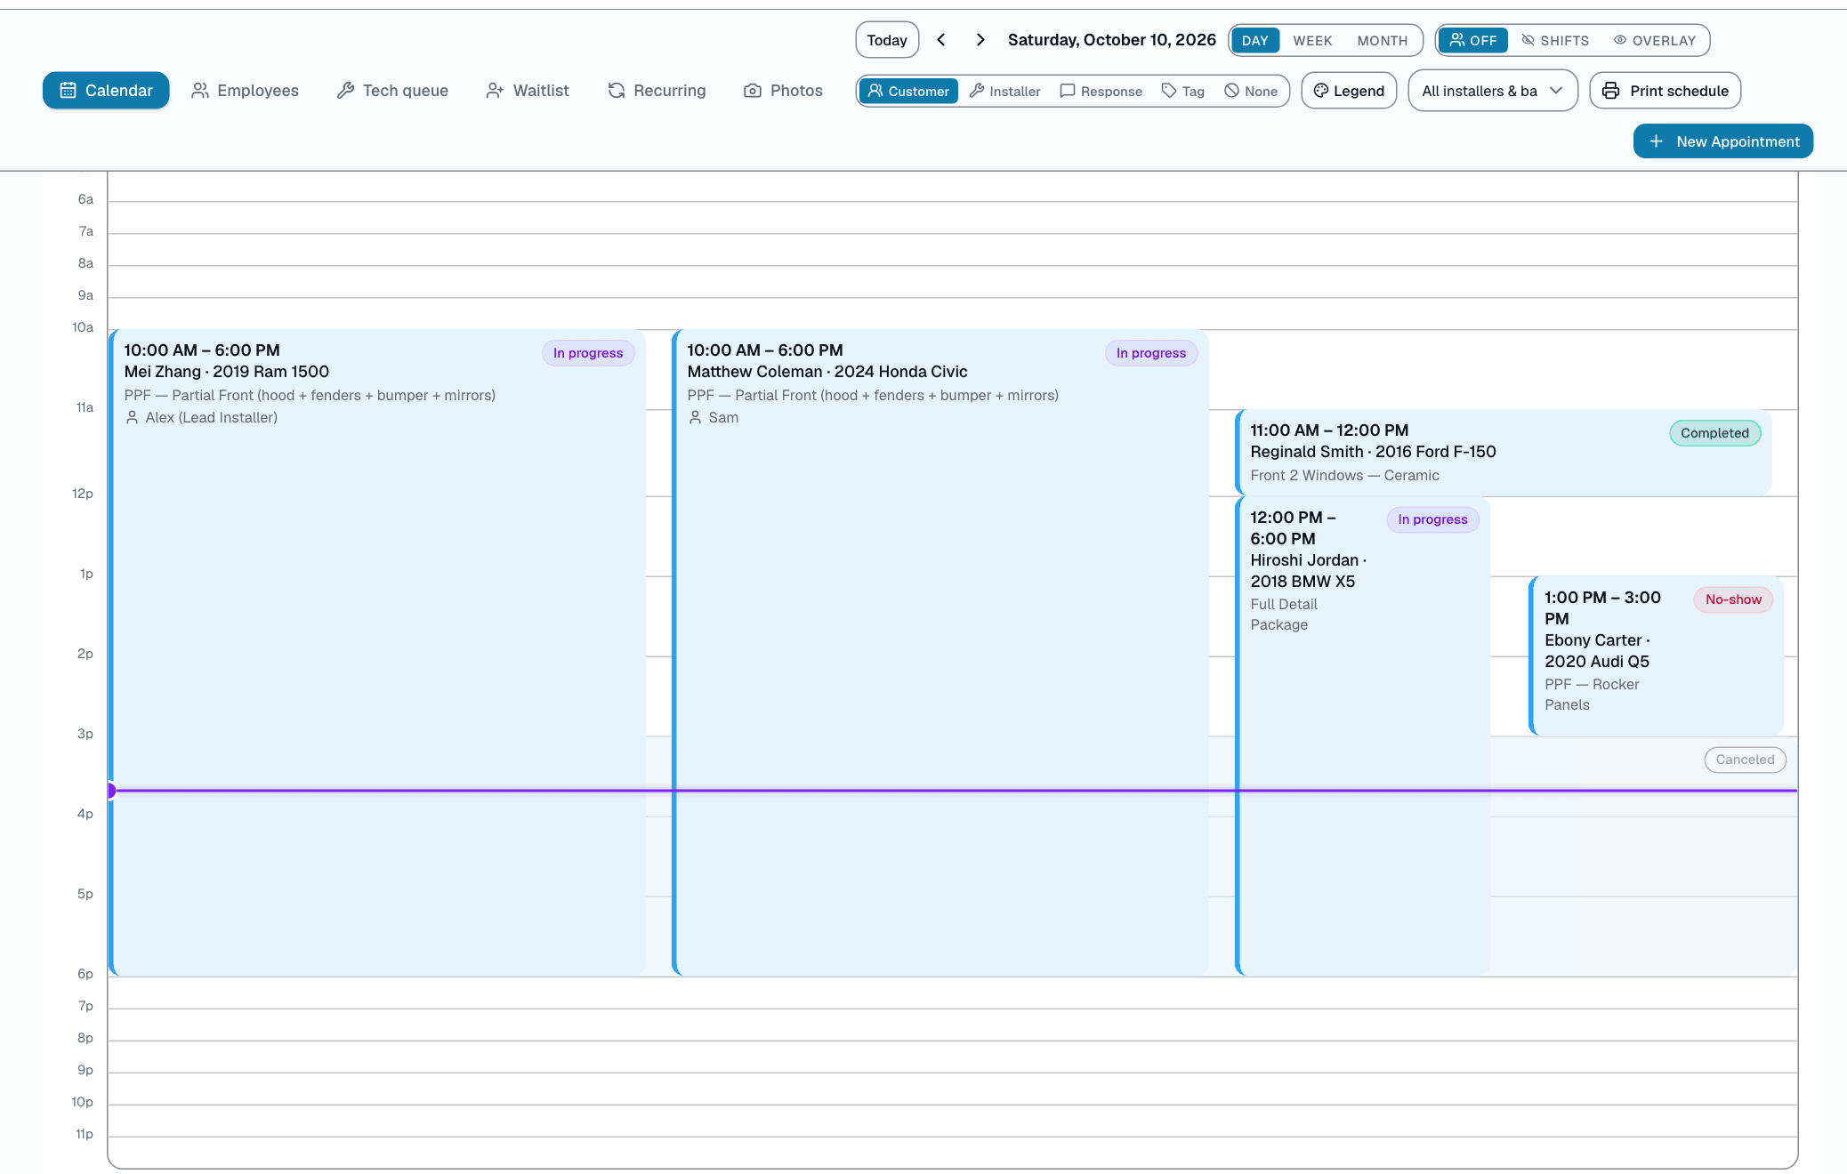This screenshot has height=1174, width=1847.
Task: Click the No-show badge on Ebony Carter
Action: (x=1733, y=599)
